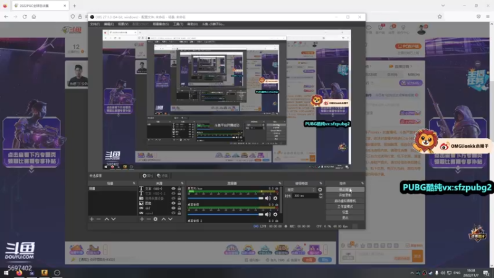Move the scene down in the scenes list

pyautogui.click(x=114, y=219)
